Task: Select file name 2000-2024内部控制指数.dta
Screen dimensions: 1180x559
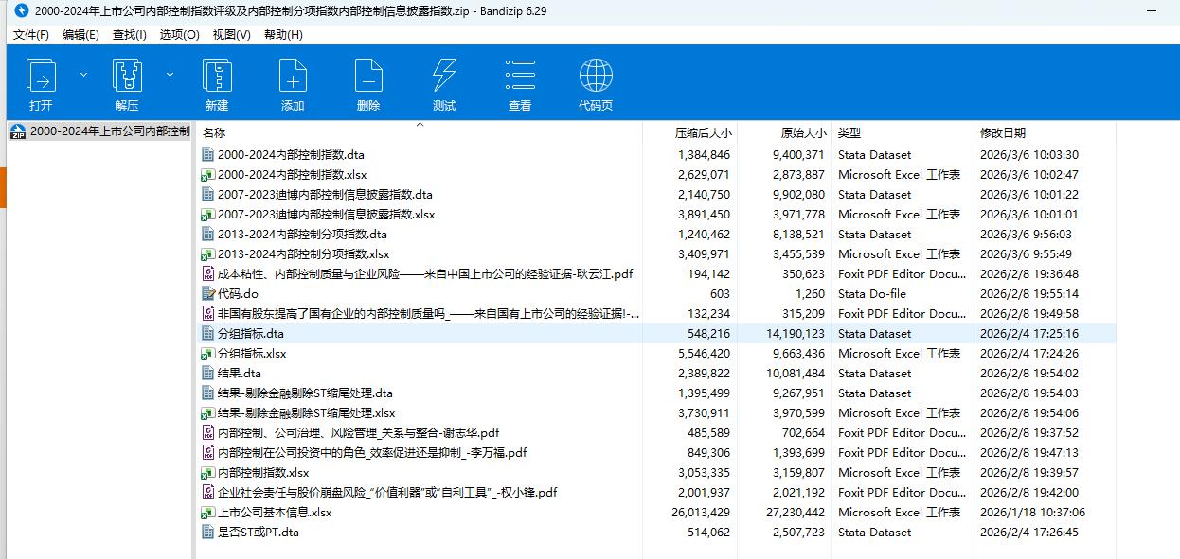Action: click(x=291, y=154)
